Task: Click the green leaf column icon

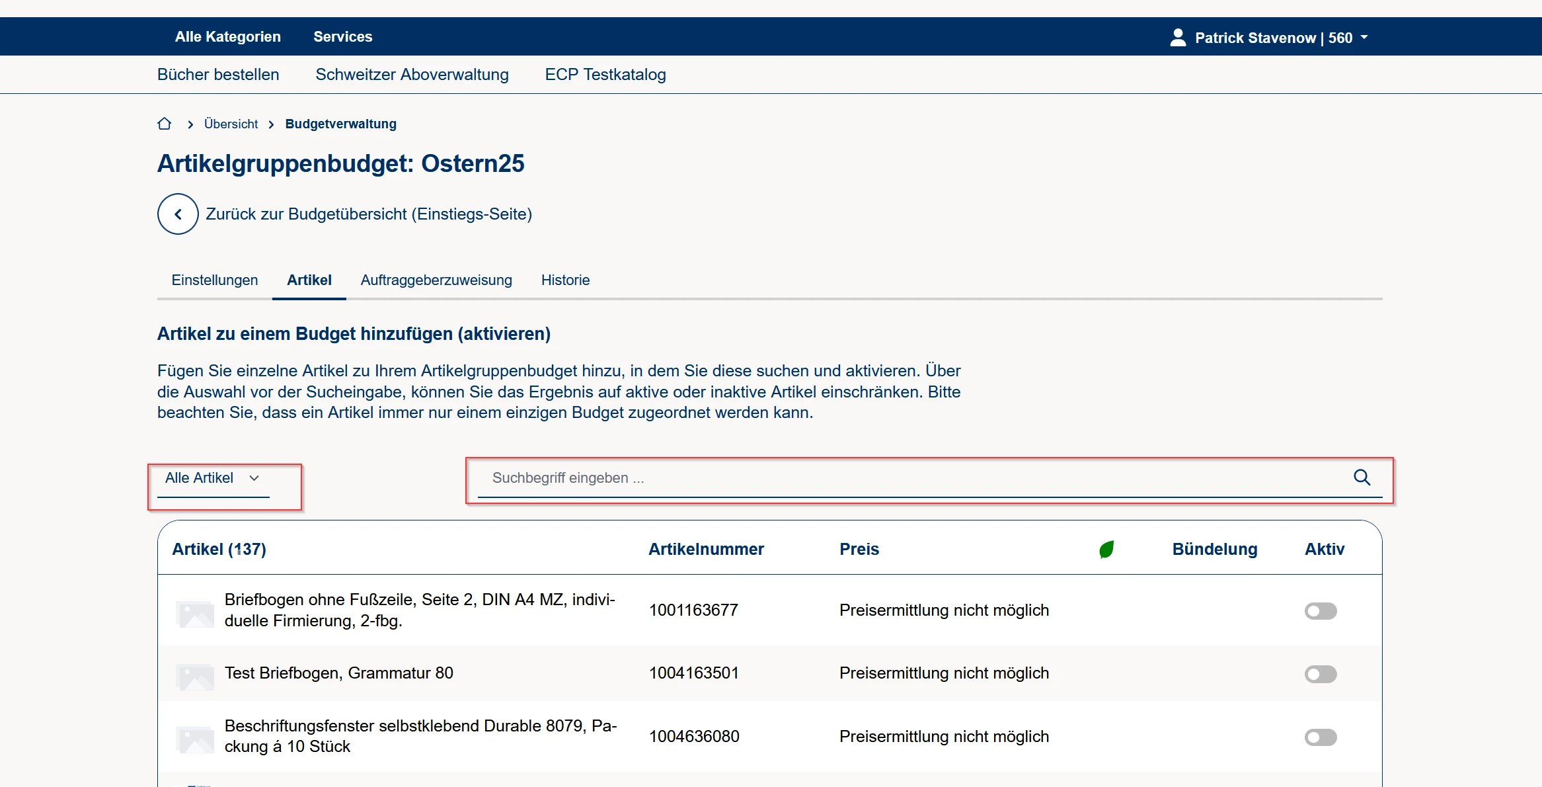Action: (x=1106, y=549)
